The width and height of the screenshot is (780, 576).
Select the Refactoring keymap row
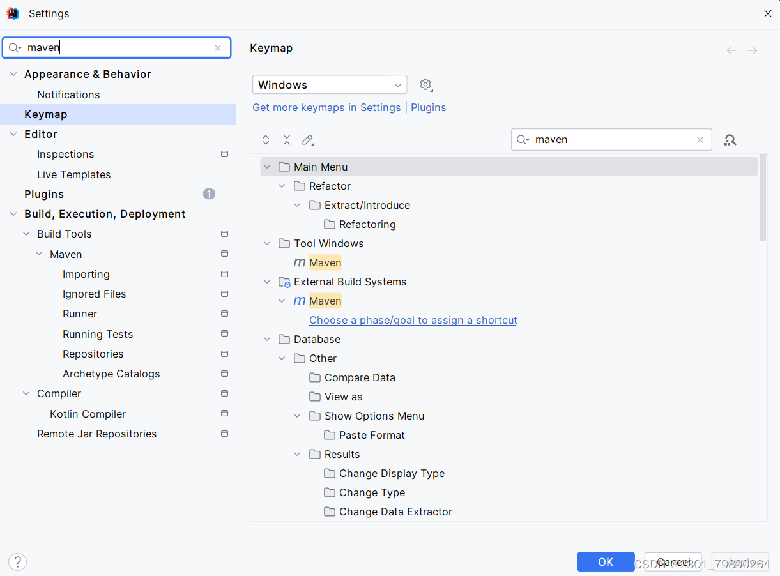[x=367, y=224]
